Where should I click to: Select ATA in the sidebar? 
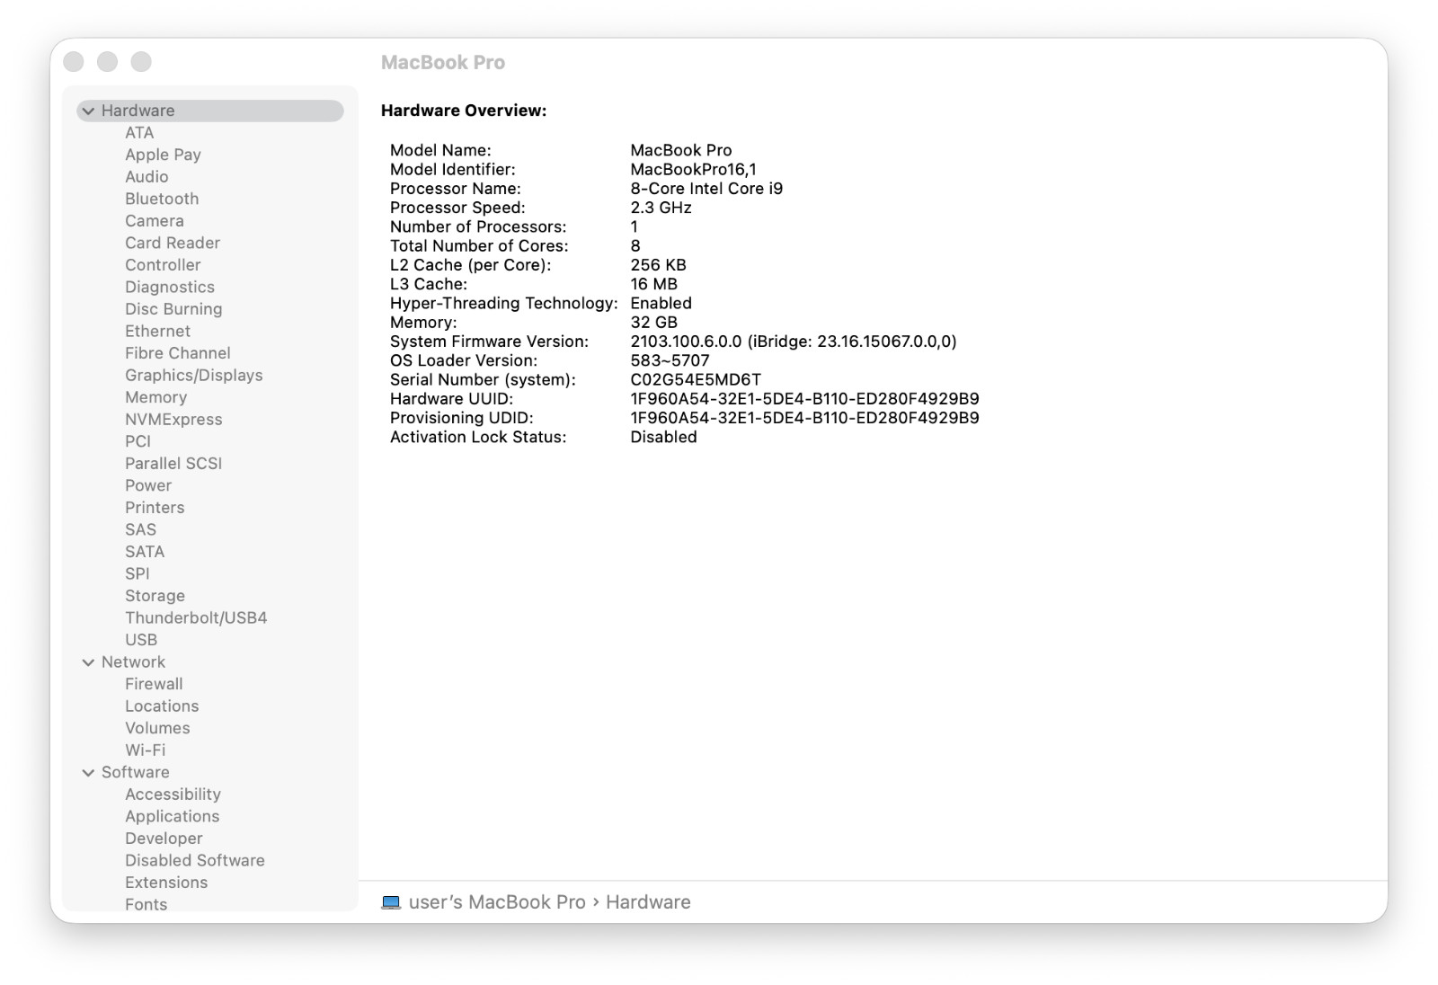[139, 133]
